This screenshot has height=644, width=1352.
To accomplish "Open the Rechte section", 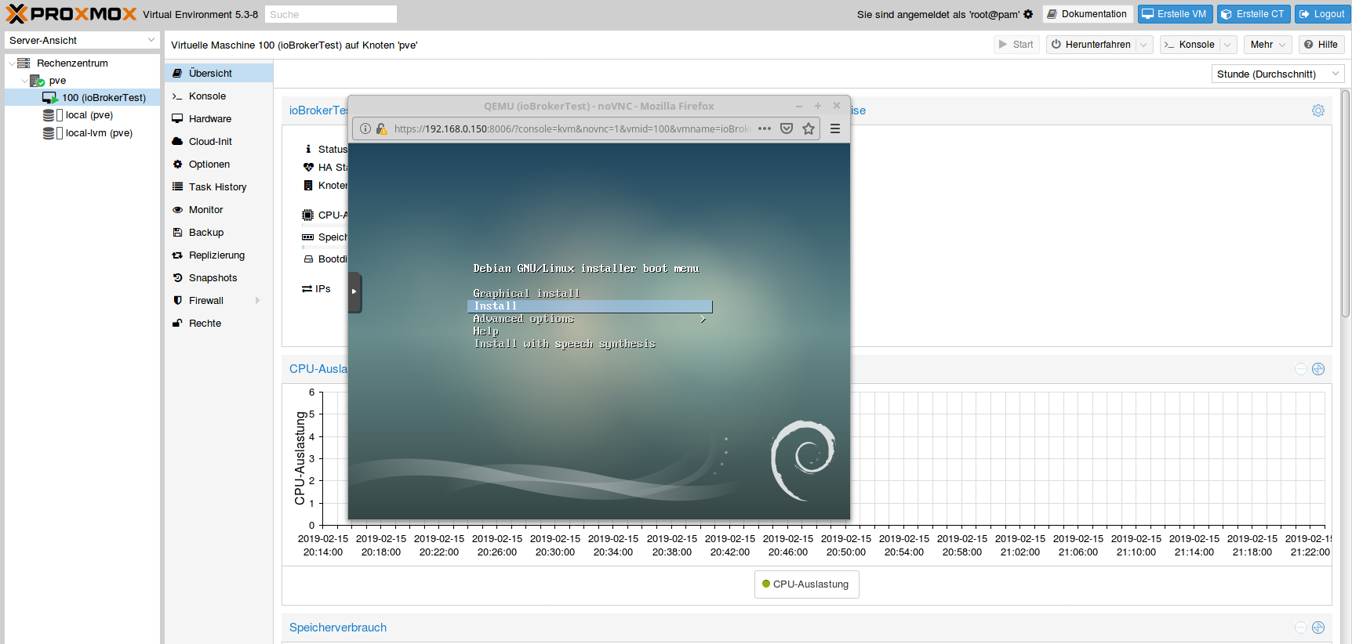I will (219, 323).
